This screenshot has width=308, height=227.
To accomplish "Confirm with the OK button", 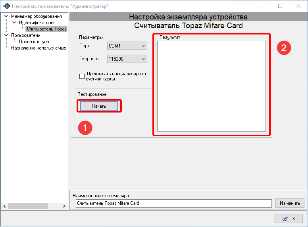I will coord(288,218).
